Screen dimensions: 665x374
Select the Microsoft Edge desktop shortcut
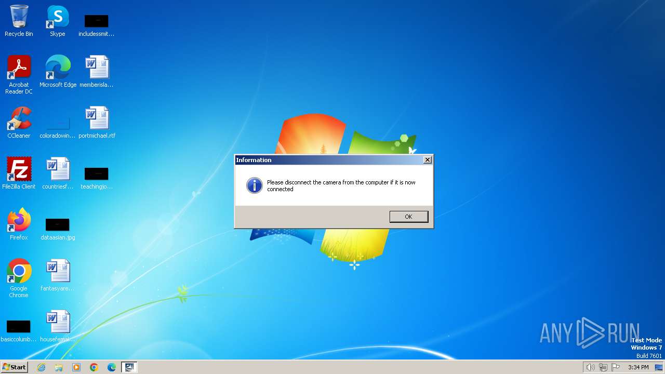pos(58,72)
